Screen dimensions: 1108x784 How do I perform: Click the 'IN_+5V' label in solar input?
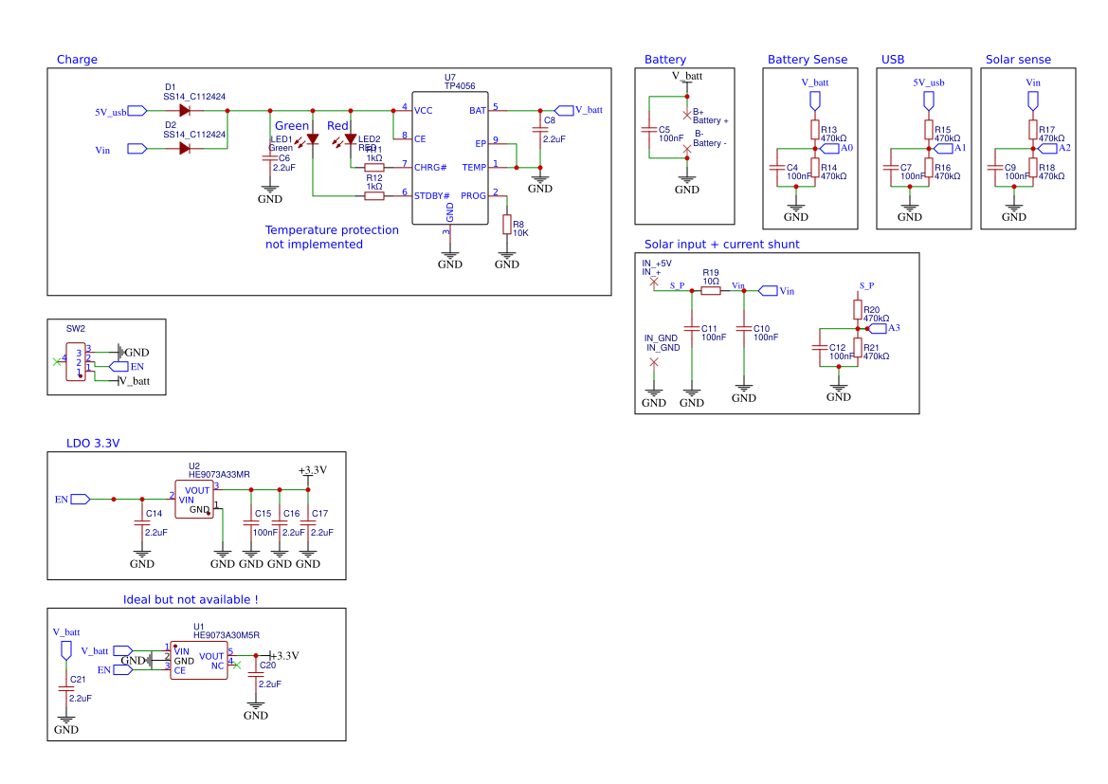click(x=657, y=263)
